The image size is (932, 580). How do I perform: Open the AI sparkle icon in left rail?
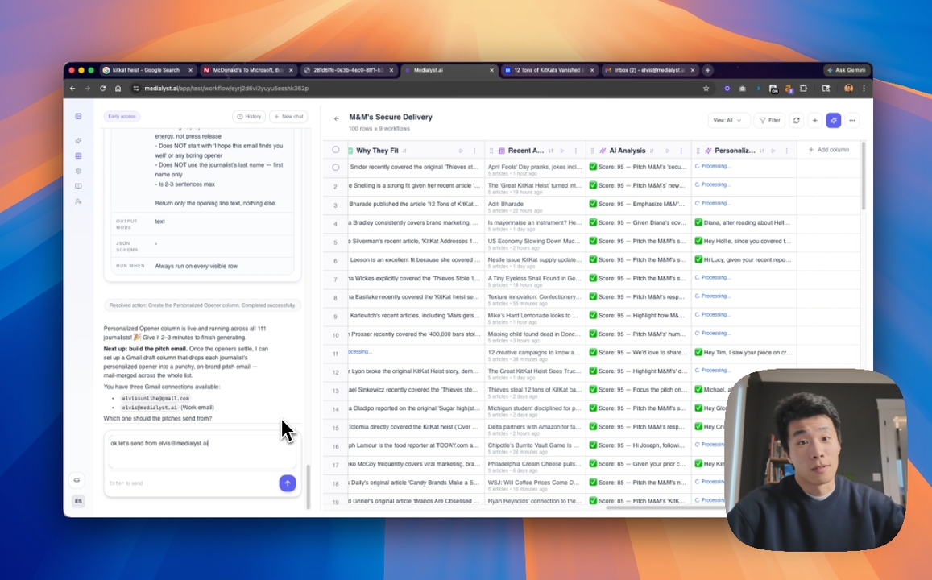tap(78, 141)
